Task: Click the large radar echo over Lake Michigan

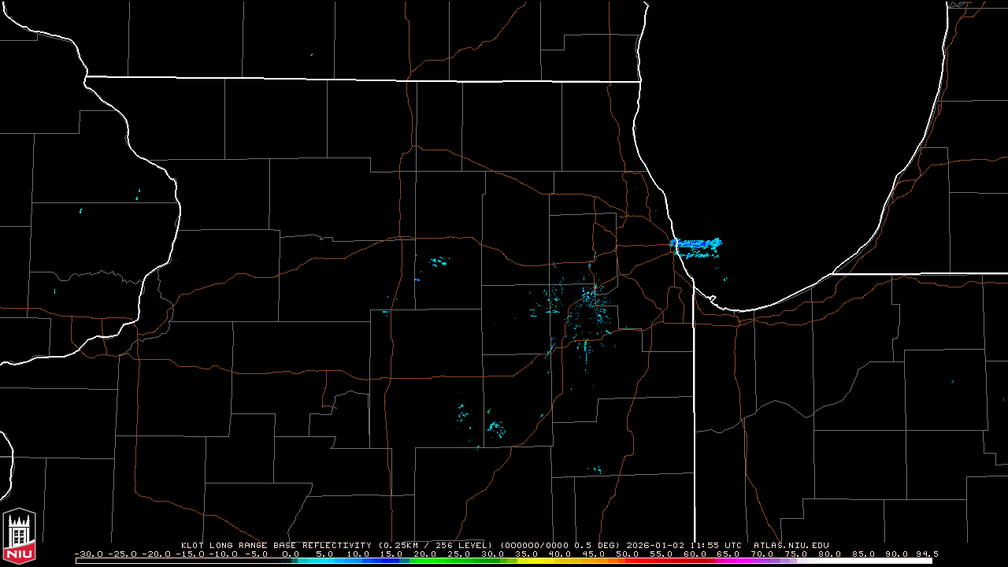Action: [x=695, y=244]
